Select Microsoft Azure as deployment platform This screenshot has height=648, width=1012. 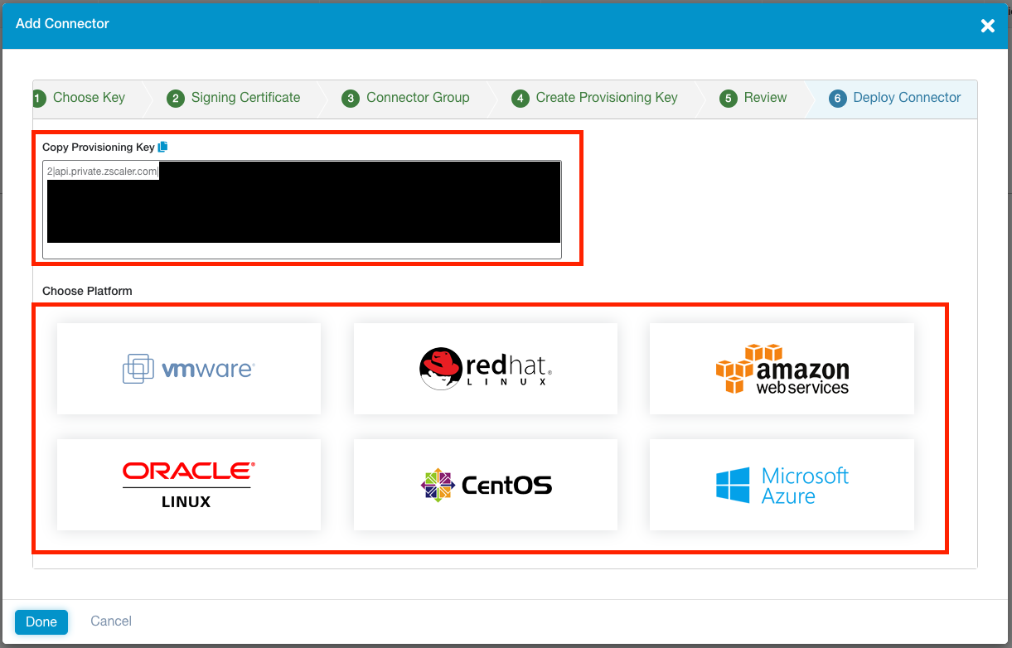(782, 485)
